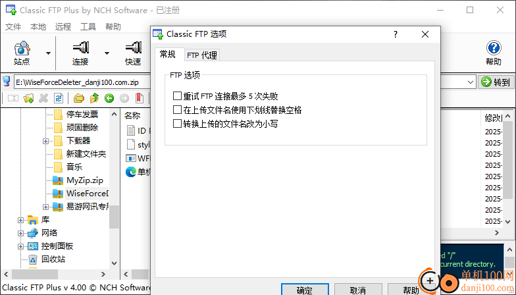Open the blue question mark 帮助 toolbar icon
Image resolution: width=516 pixels, height=295 pixels.
[x=494, y=48]
